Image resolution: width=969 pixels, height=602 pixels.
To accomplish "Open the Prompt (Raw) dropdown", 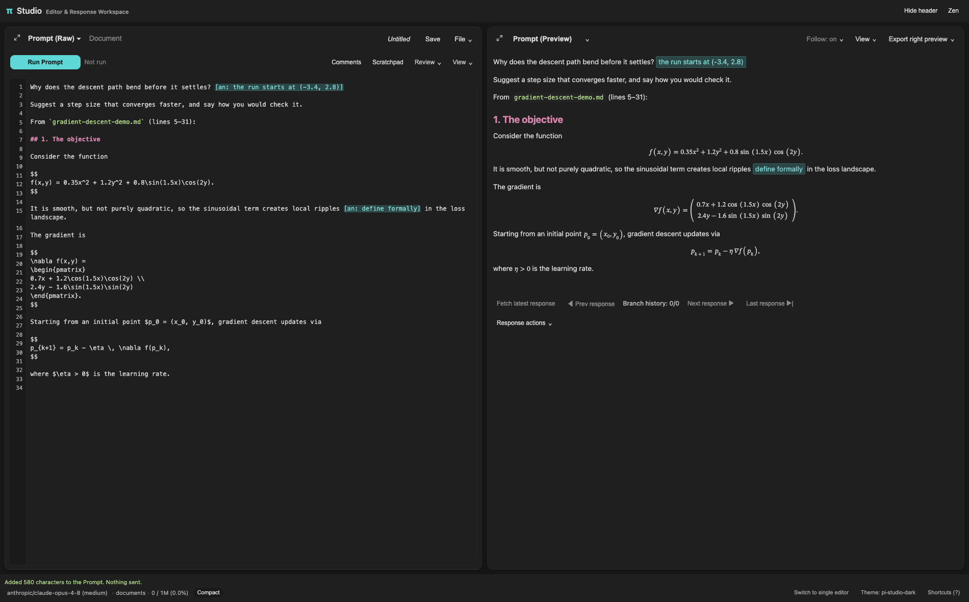I will tap(55, 39).
